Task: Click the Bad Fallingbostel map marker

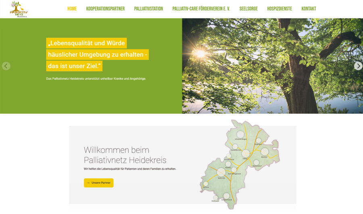Action: pos(234,170)
